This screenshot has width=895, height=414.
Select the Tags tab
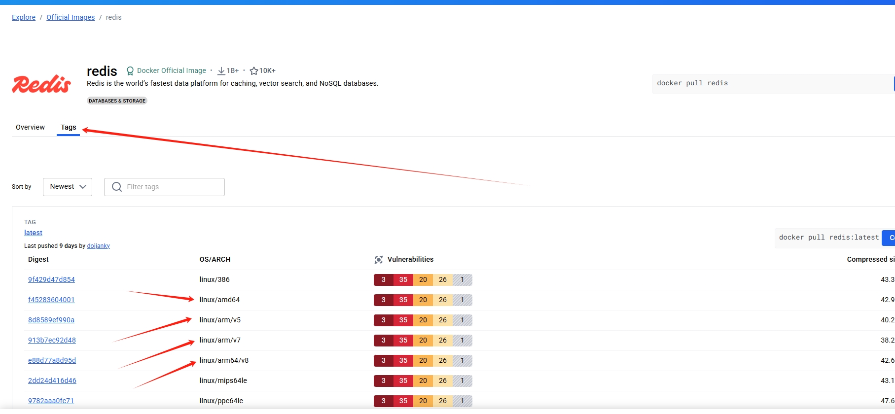point(69,127)
